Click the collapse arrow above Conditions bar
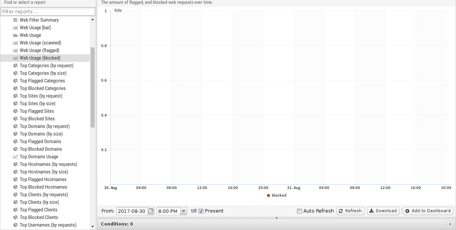 coord(276,217)
